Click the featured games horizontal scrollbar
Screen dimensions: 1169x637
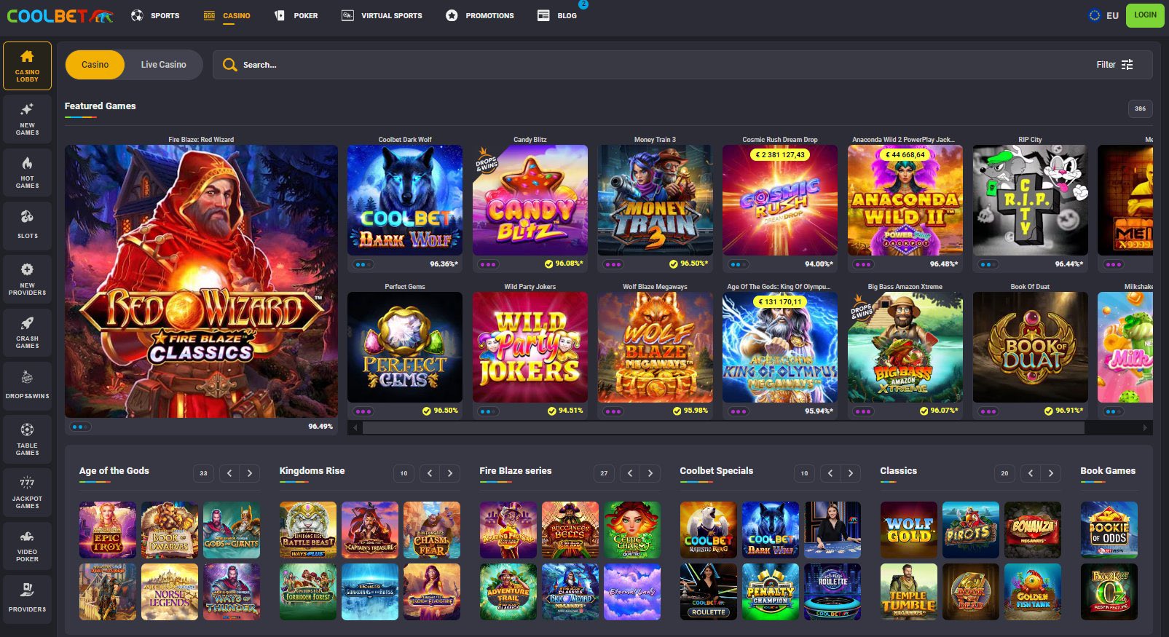[x=723, y=428]
